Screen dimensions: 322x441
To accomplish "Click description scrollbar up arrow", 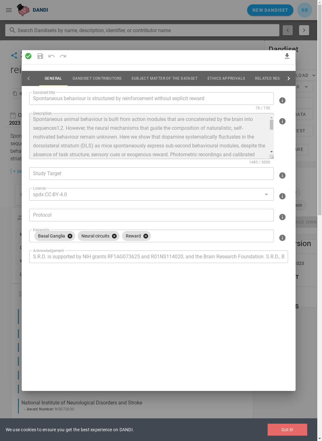I will coord(271,117).
